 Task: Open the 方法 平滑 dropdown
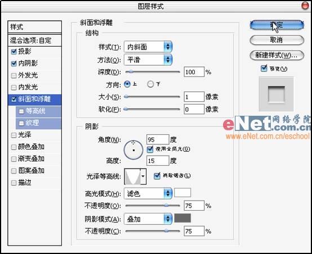tap(148, 60)
